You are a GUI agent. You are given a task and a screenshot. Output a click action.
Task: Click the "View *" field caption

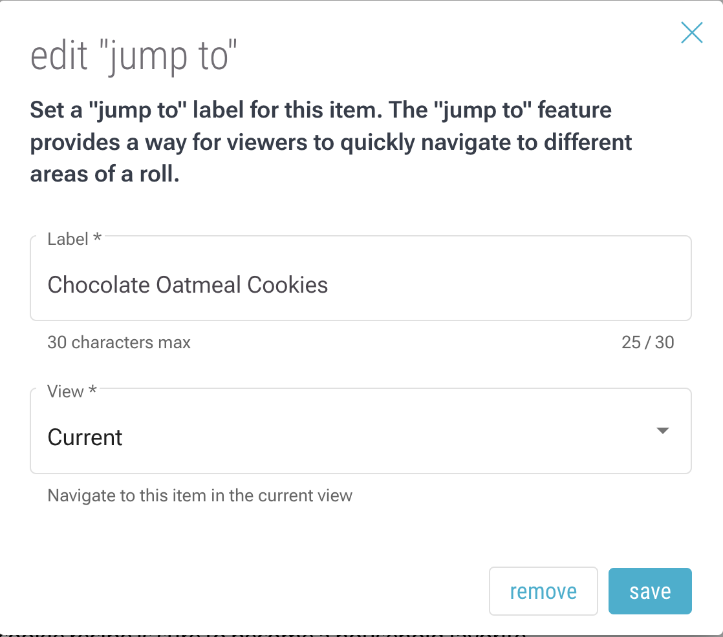[x=72, y=392]
